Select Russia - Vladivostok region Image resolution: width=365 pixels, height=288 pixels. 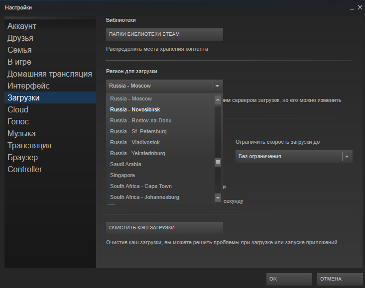[160, 142]
